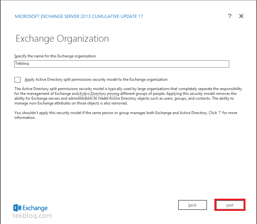This screenshot has height=224, width=257.
Task: Click the quoted '?' reference in the description
Action: coord(220,113)
